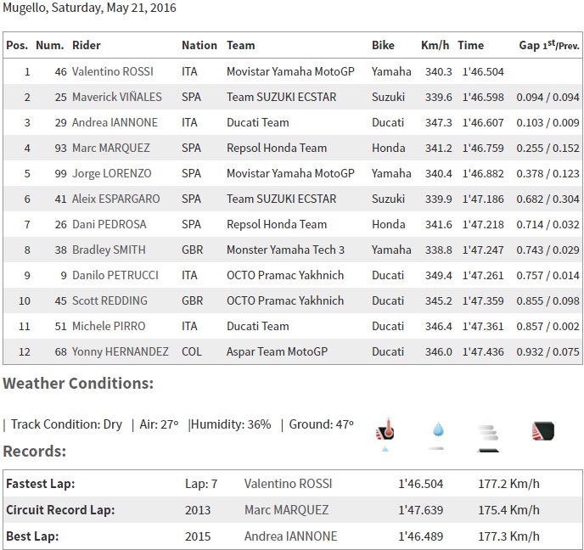Click Aspar Team MotoGP team name
584x550 pixels.
point(275,352)
